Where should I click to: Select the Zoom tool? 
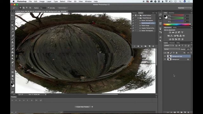point(13,79)
